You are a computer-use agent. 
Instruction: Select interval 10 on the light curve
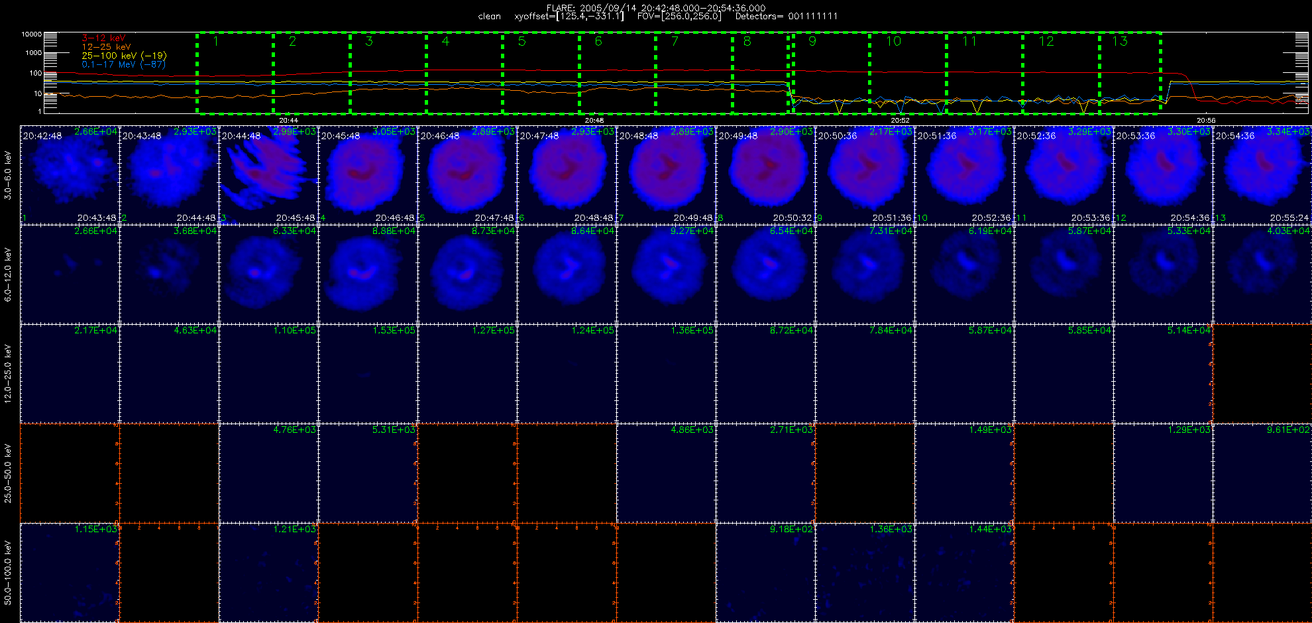tap(908, 73)
